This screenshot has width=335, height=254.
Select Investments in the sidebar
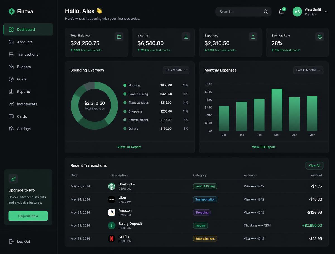pyautogui.click(x=28, y=104)
